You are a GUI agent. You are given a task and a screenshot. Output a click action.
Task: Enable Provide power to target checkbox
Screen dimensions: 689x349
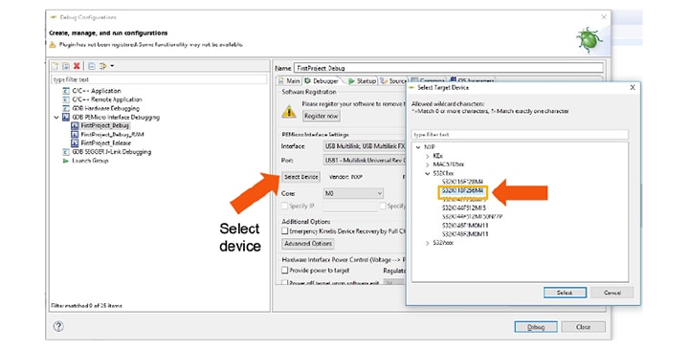285,270
